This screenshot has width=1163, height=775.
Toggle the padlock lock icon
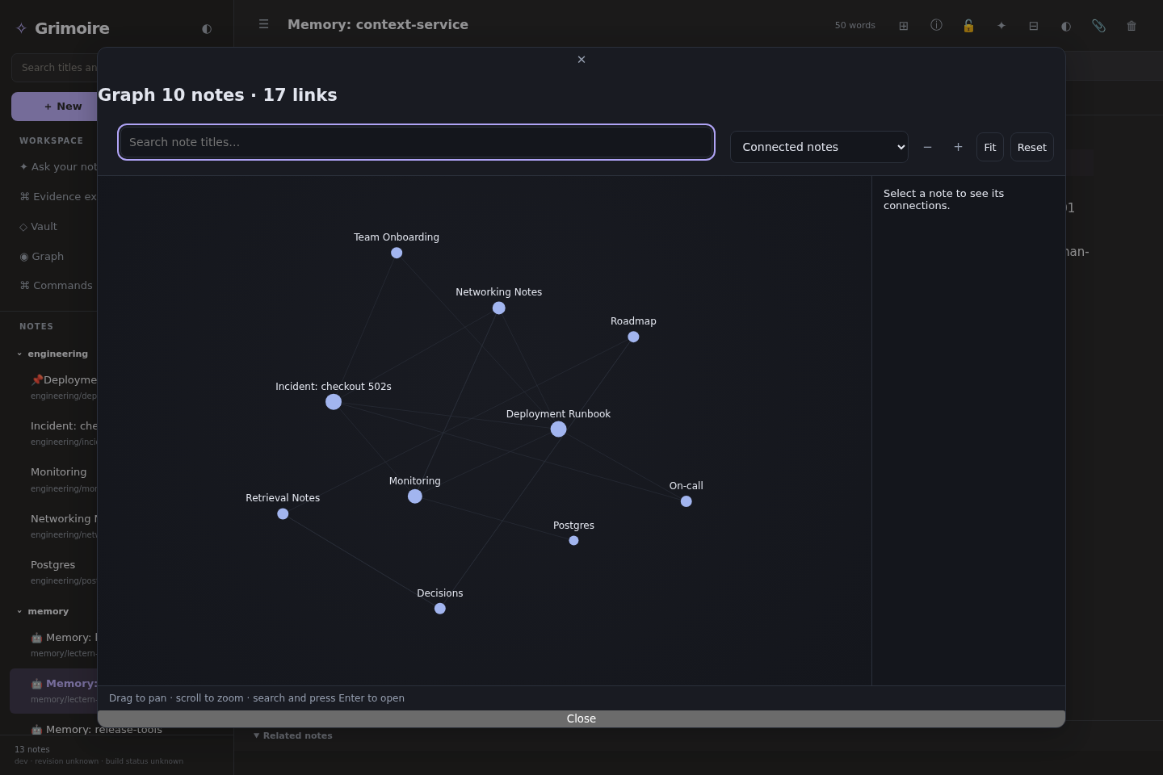tap(968, 26)
